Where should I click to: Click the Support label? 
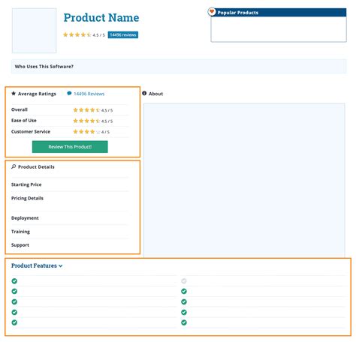pyautogui.click(x=20, y=245)
